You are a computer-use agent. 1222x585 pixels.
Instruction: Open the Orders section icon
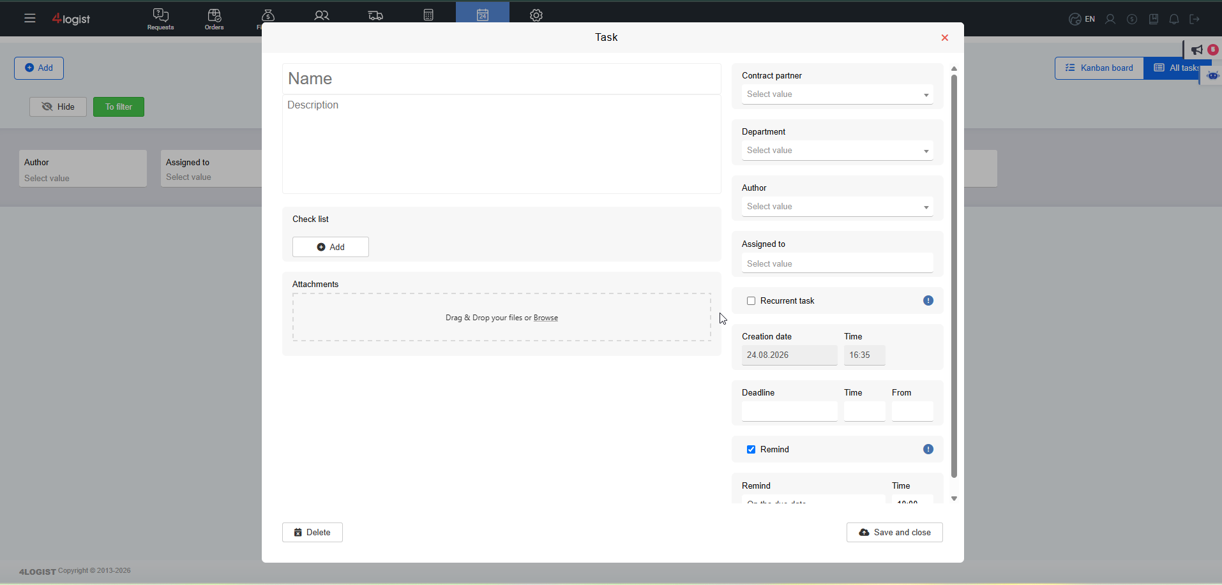point(215,19)
